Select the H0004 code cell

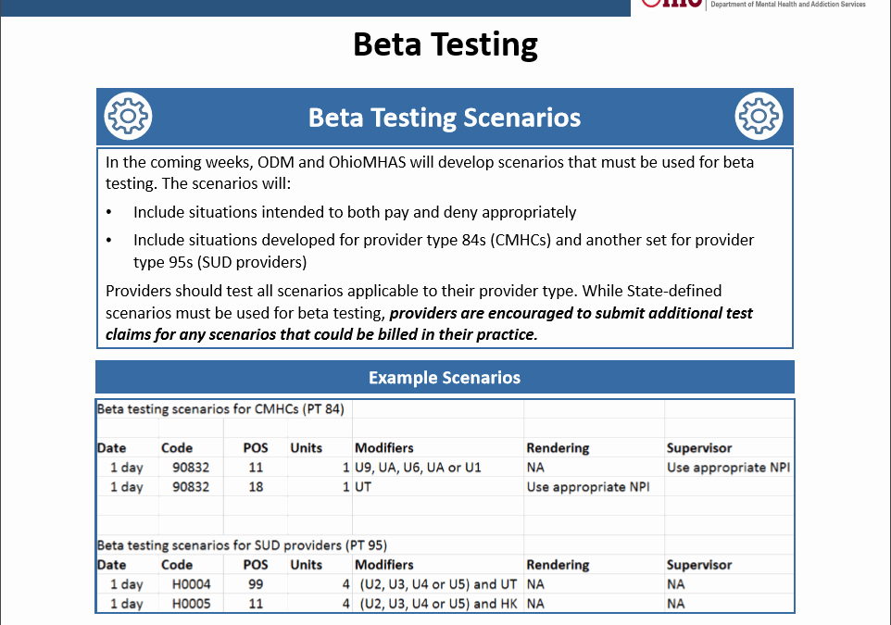(x=191, y=584)
